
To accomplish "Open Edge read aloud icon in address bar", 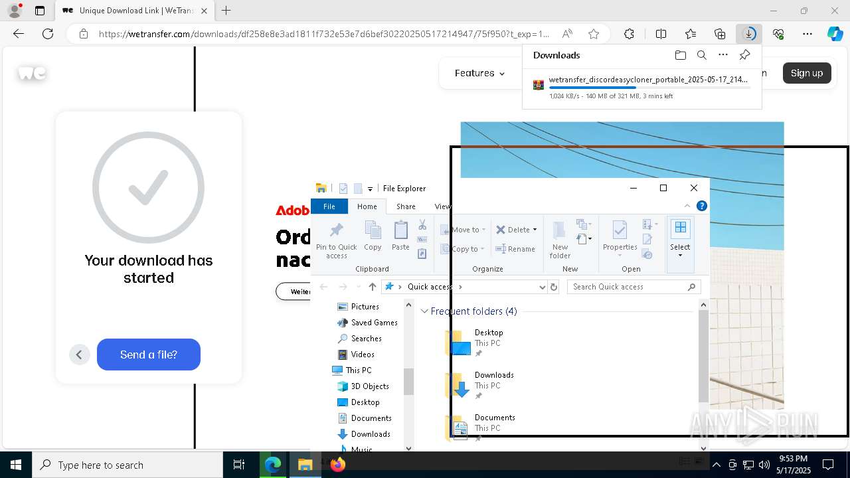I will click(567, 34).
